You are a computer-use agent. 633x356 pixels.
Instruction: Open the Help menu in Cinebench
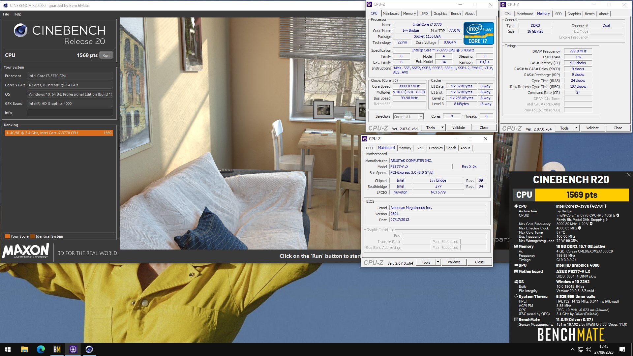click(17, 14)
